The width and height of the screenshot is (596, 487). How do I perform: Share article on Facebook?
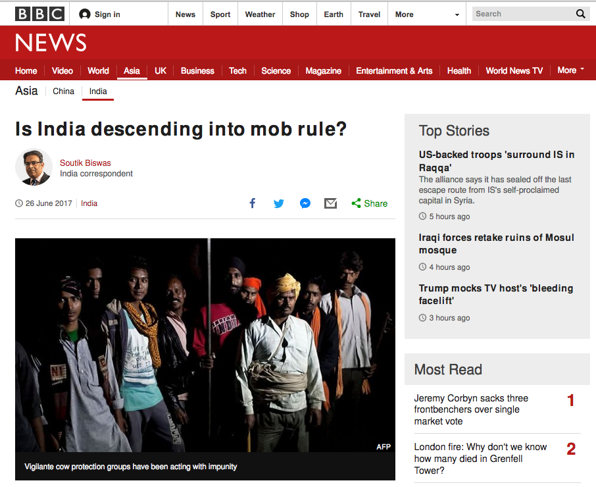(252, 203)
